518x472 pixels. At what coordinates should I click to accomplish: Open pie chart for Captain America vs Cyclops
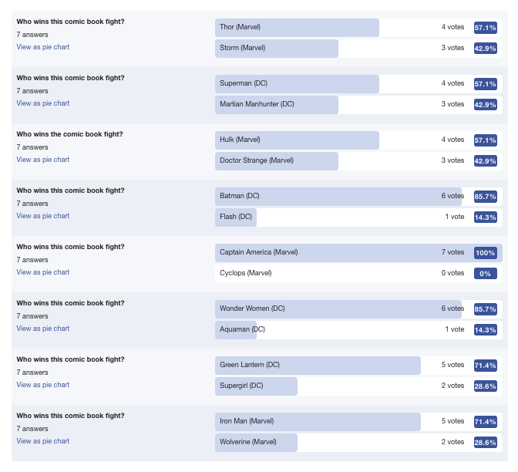[43, 272]
